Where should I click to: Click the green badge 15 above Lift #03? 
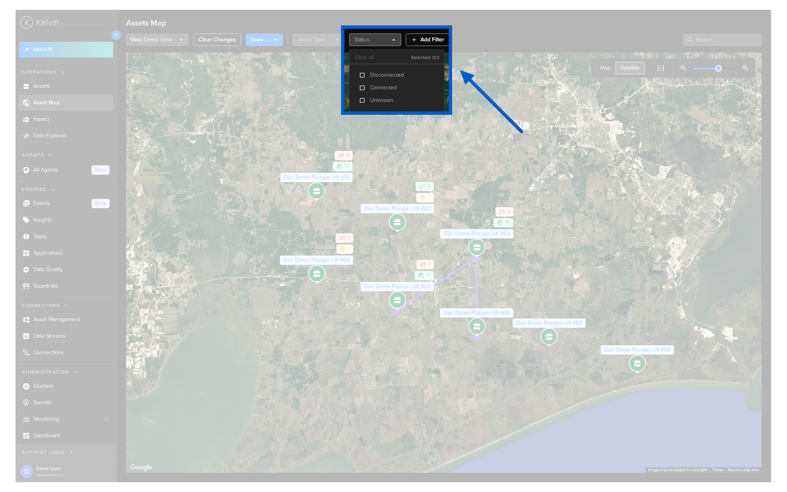tap(504, 223)
